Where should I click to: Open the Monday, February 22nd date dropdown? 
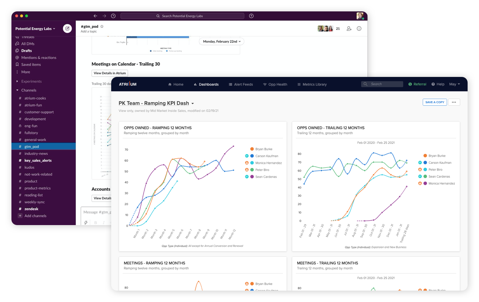click(221, 41)
